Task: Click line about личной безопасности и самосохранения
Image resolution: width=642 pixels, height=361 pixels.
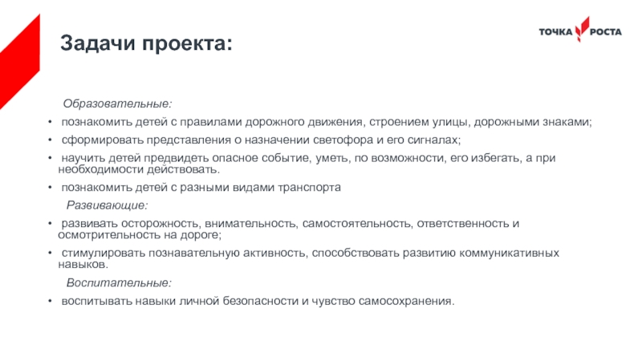Action: point(258,302)
